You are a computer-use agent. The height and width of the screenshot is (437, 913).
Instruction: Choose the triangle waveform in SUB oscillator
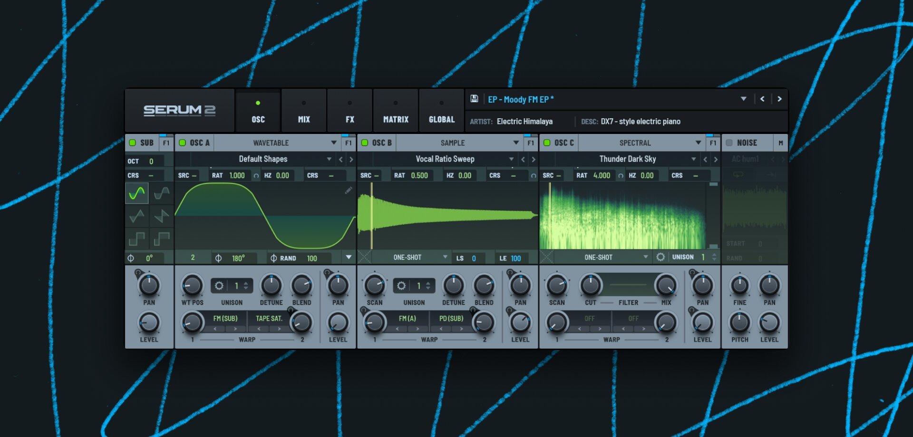tap(137, 216)
